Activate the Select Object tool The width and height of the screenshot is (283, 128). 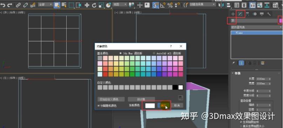coord(57,5)
